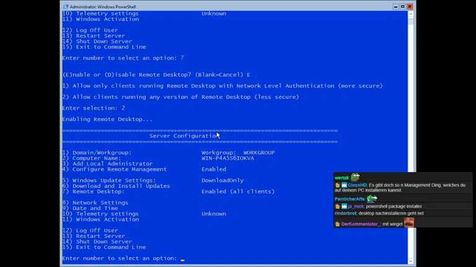Click the badge icon beside DerKommentator_

click(x=337, y=224)
